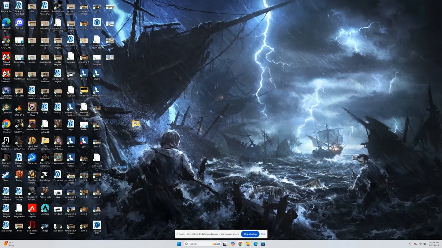Screen dimensions: 442x248
Task: Select the World of Warcraft shortcut
Action: coord(32,177)
